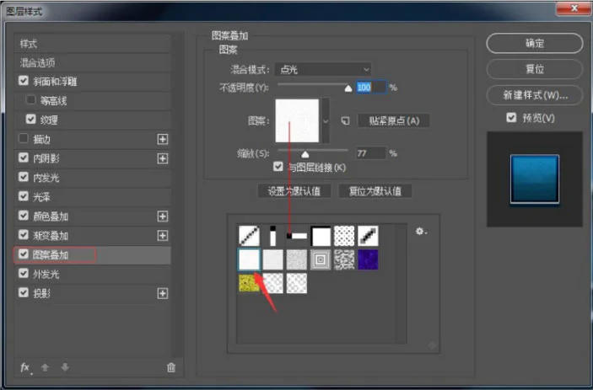Click the 缩放 slider handle
593x390 pixels.
[x=305, y=154]
